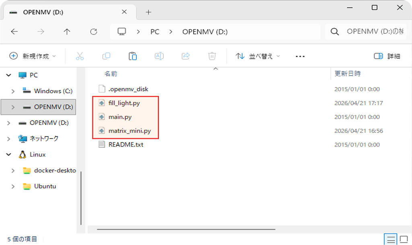Expand the ネットワーク tree node

pyautogui.click(x=9, y=139)
